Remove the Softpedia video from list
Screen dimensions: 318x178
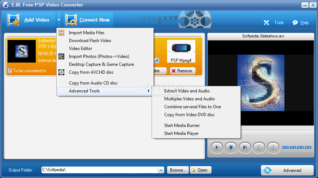(x=183, y=71)
